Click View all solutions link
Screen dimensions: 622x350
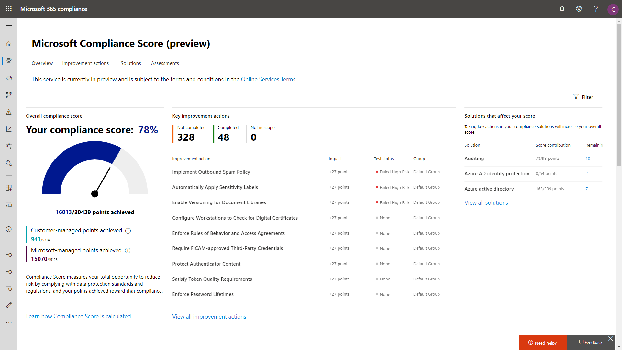[486, 202]
